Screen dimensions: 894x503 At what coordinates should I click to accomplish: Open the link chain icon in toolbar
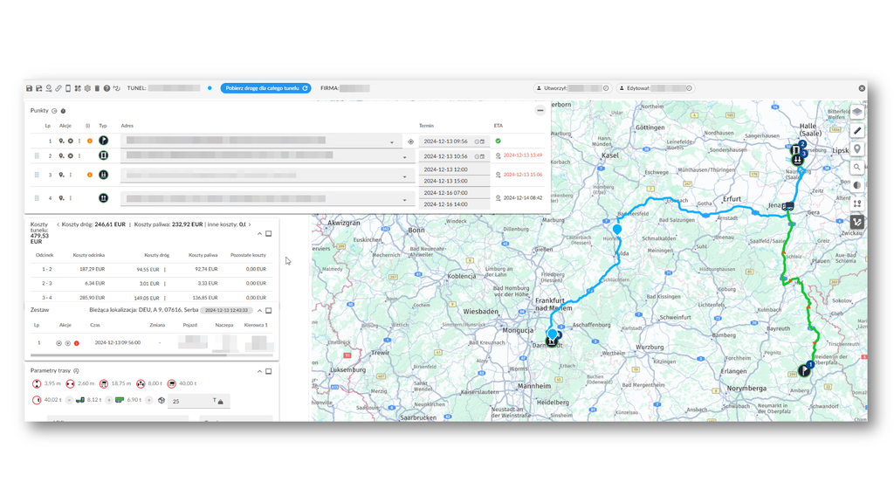[x=58, y=88]
